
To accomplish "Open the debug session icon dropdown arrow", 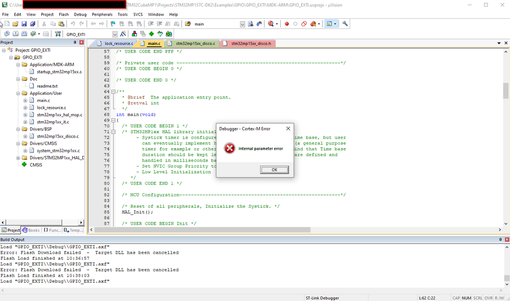I will (x=277, y=24).
